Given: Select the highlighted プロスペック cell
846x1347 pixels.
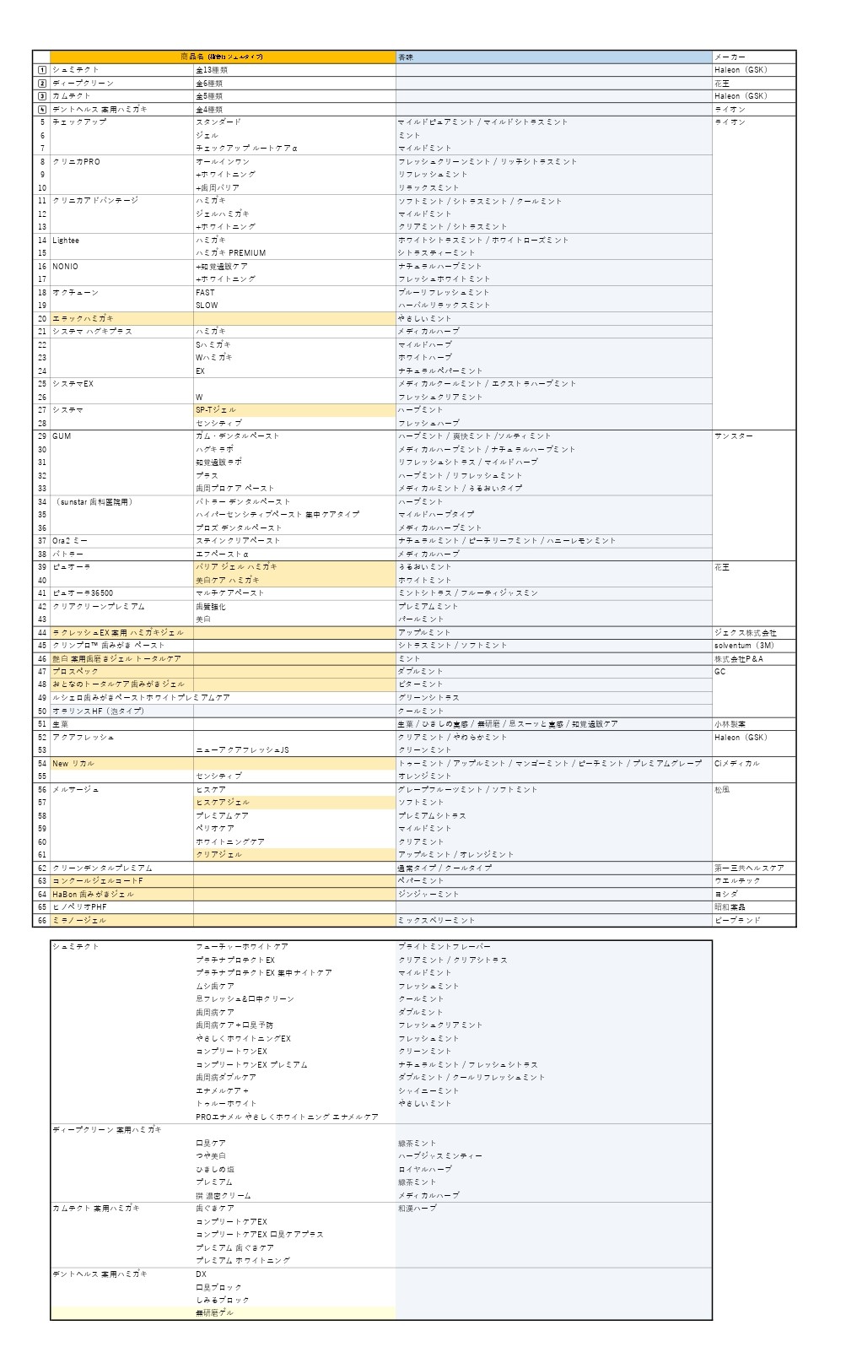Looking at the screenshot, I should pyautogui.click(x=121, y=672).
